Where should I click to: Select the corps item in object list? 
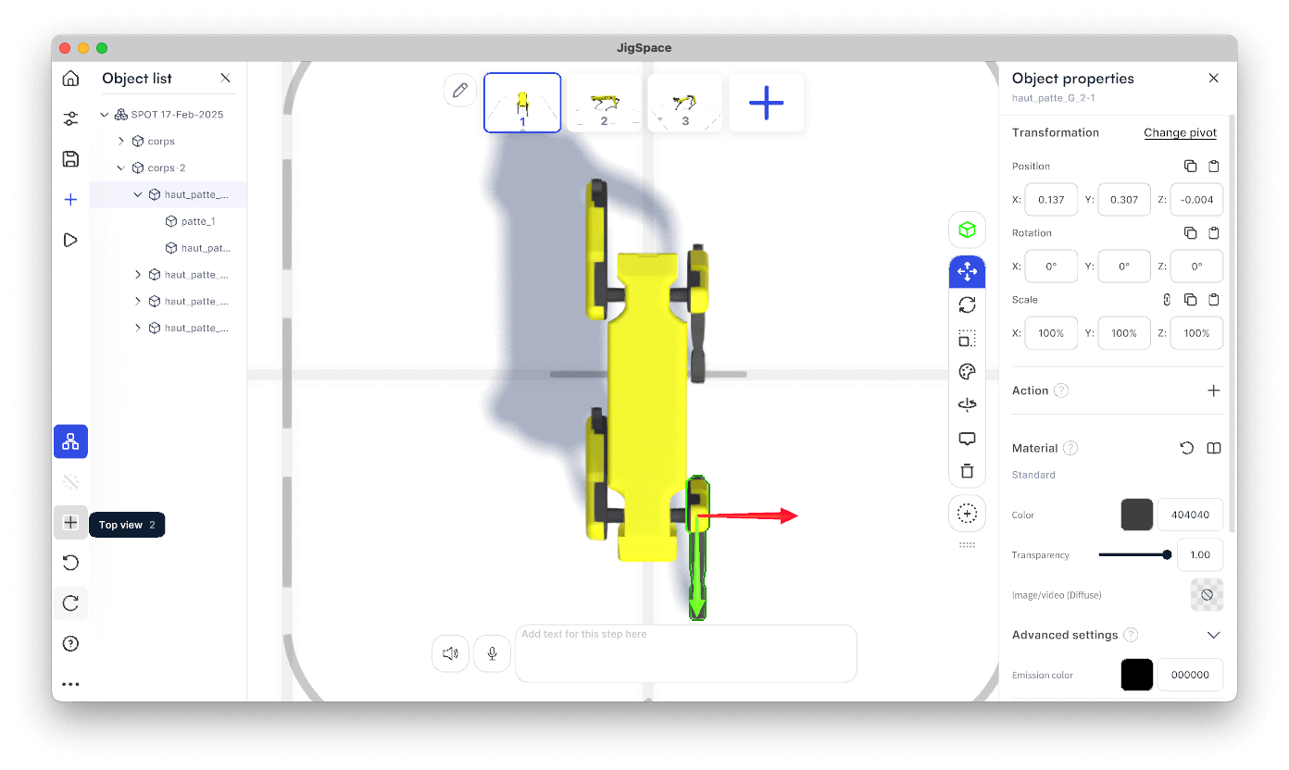(x=161, y=142)
